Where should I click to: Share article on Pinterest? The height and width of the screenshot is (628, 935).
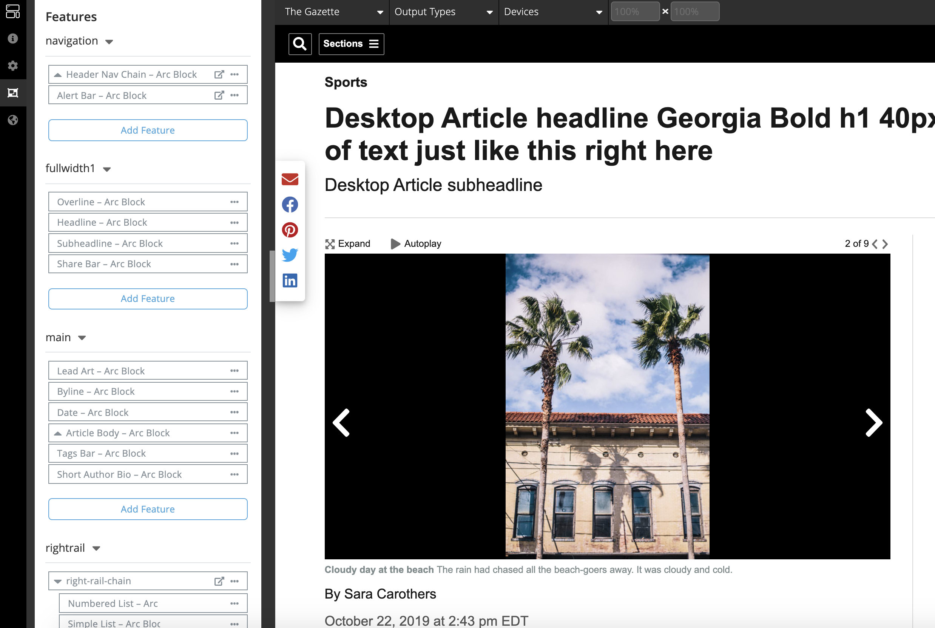pos(290,230)
